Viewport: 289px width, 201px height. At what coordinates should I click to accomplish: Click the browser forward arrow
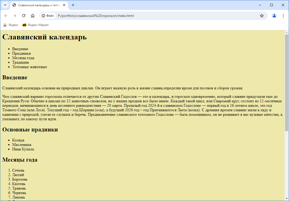pos(15,16)
